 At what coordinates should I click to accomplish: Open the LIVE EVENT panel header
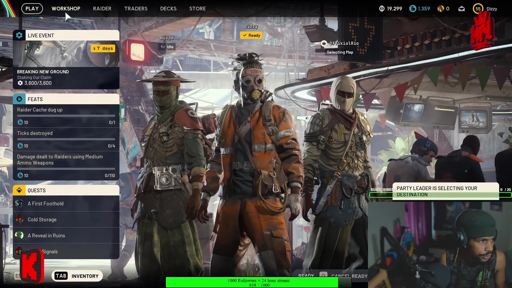click(66, 35)
